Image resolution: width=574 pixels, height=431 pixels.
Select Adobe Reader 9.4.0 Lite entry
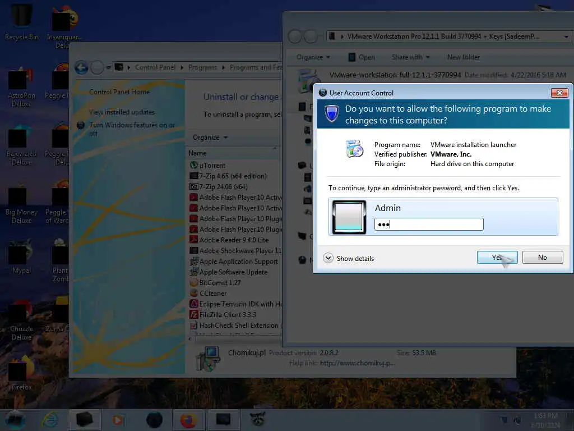(x=234, y=240)
